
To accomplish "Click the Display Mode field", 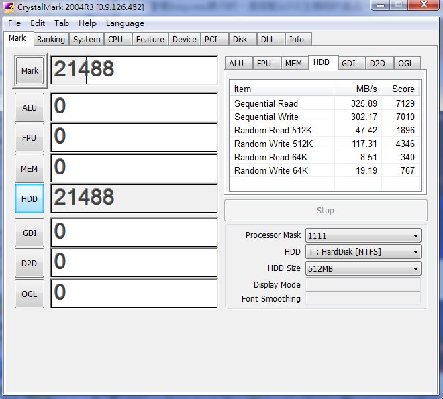I will pos(363,284).
